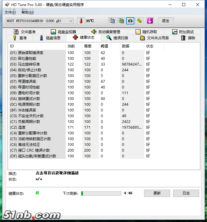Click the purple download arrow icon
This screenshot has height=222, width=207.
[150, 21]
